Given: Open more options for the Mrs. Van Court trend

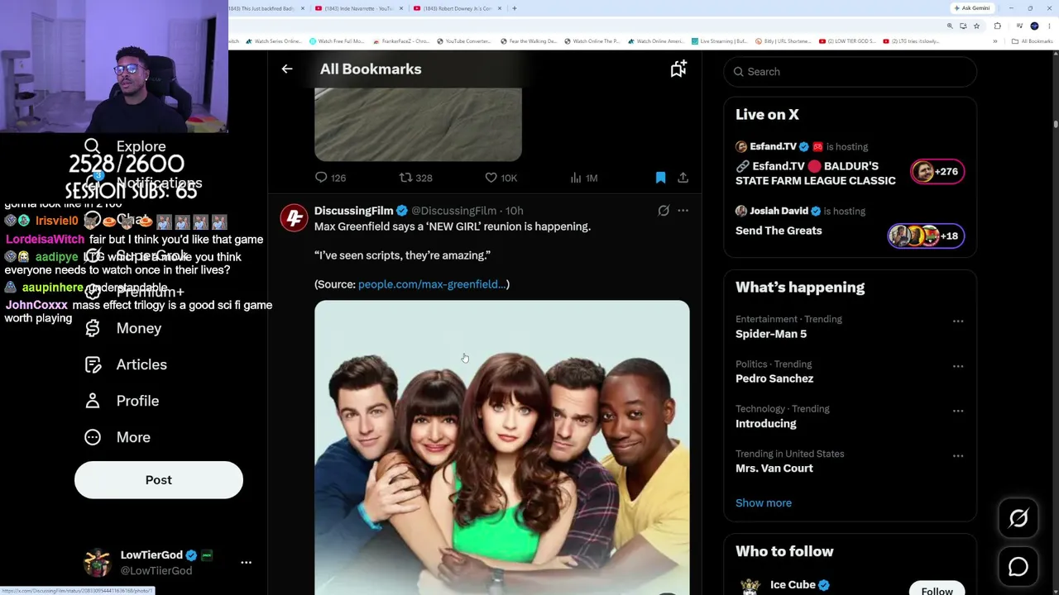Looking at the screenshot, I should (x=958, y=456).
